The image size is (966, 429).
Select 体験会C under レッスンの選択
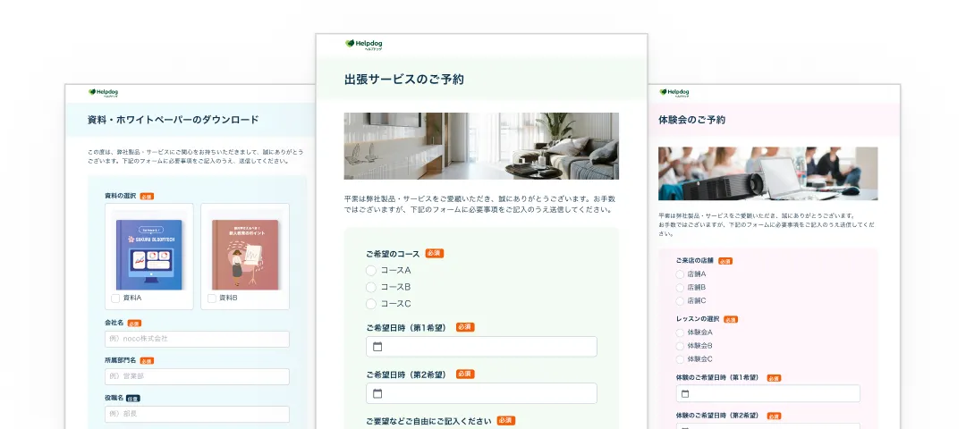(x=680, y=358)
